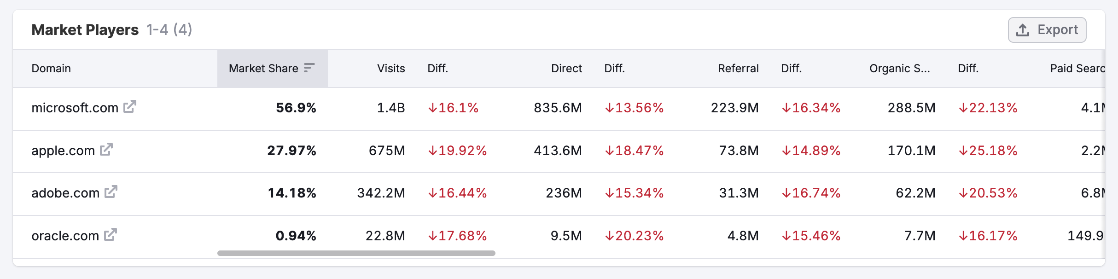Sort by the Direct column header
The image size is (1118, 279).
566,69
